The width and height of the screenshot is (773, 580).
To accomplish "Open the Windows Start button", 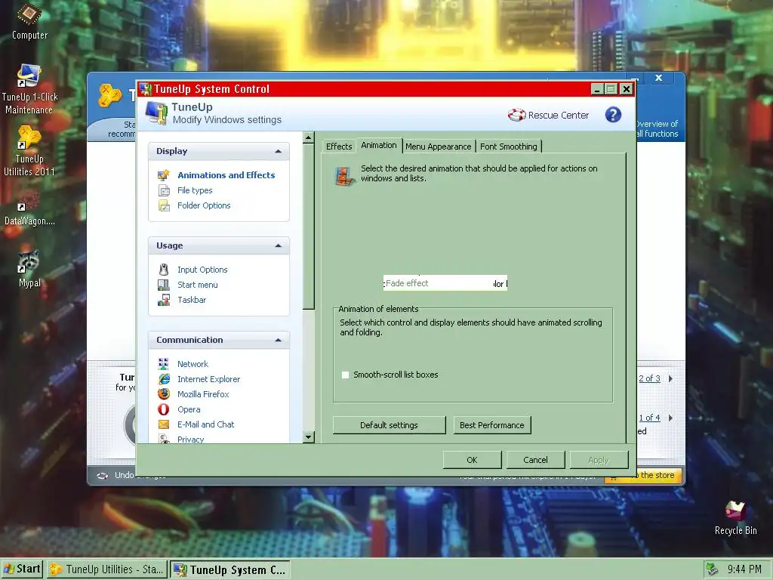I will click(22, 569).
